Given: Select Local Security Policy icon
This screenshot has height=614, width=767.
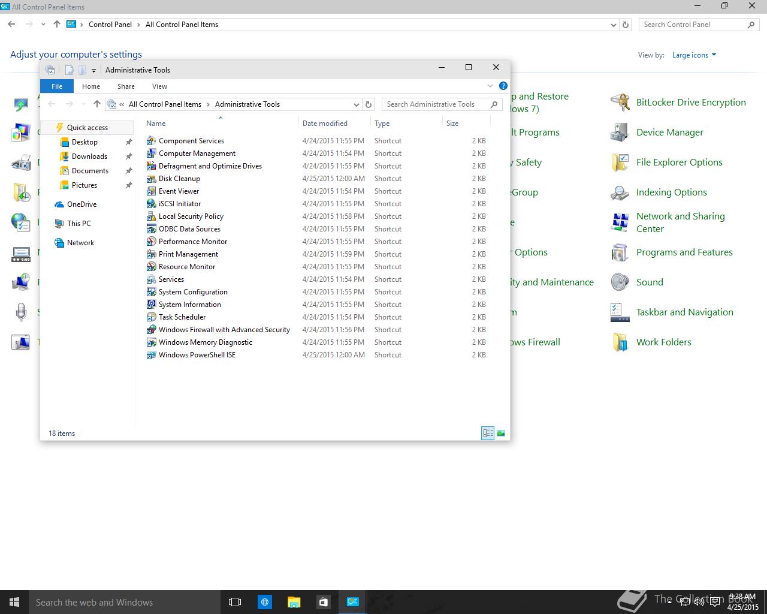Looking at the screenshot, I should tap(152, 216).
